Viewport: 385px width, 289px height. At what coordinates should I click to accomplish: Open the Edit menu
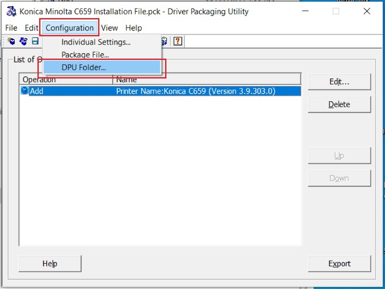pyautogui.click(x=32, y=28)
